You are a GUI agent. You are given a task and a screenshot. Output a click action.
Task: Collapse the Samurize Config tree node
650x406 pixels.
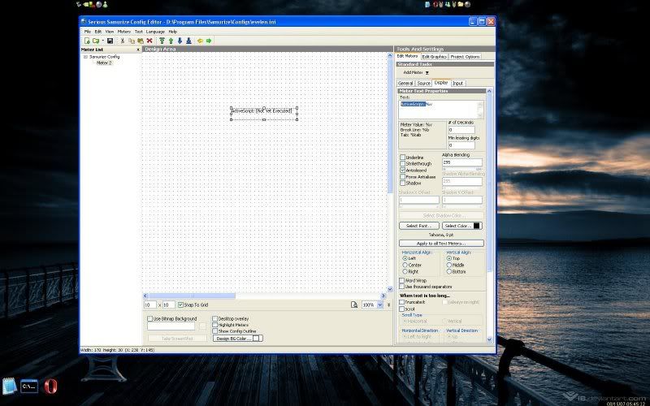85,57
